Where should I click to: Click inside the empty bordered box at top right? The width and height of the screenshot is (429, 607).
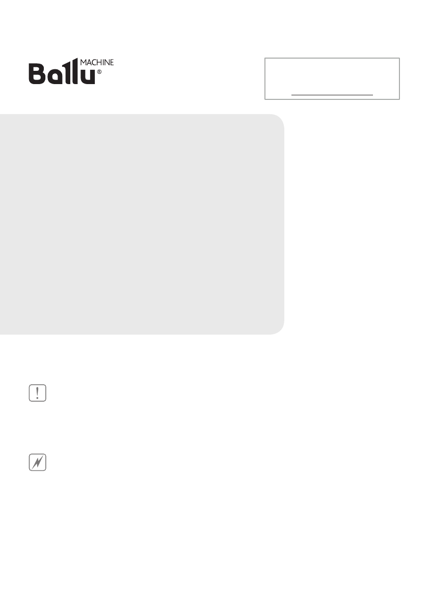tap(332, 78)
